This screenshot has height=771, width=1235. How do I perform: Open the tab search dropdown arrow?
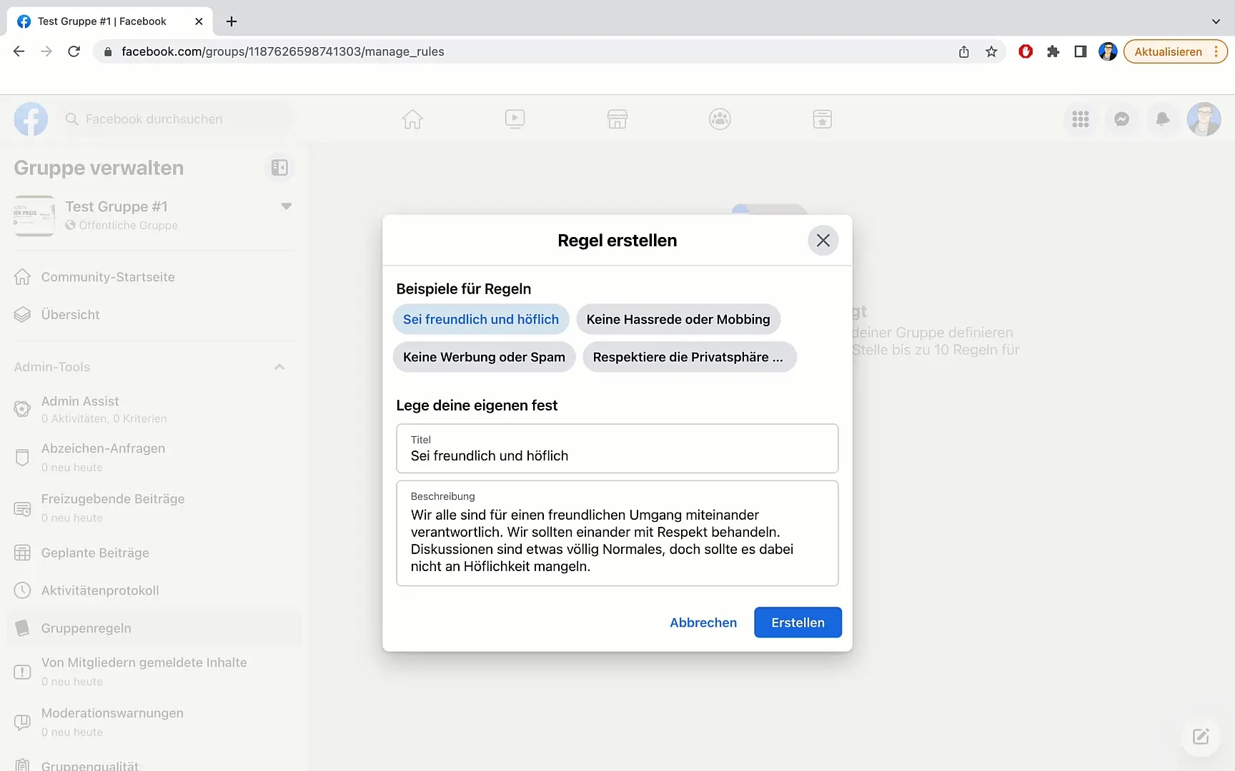1216,21
